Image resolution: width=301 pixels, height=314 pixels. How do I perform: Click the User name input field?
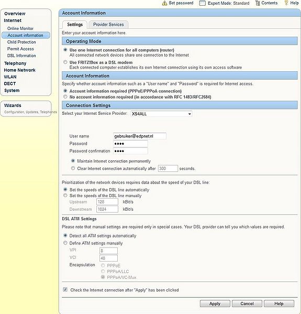pyautogui.click(x=140, y=136)
